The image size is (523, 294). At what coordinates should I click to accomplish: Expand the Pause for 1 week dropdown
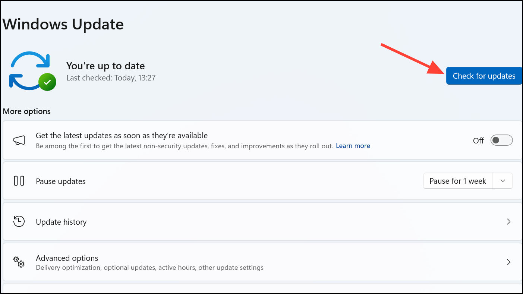(502, 181)
